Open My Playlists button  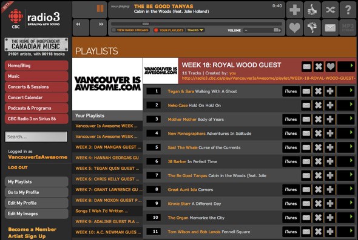pyautogui.click(x=36, y=182)
